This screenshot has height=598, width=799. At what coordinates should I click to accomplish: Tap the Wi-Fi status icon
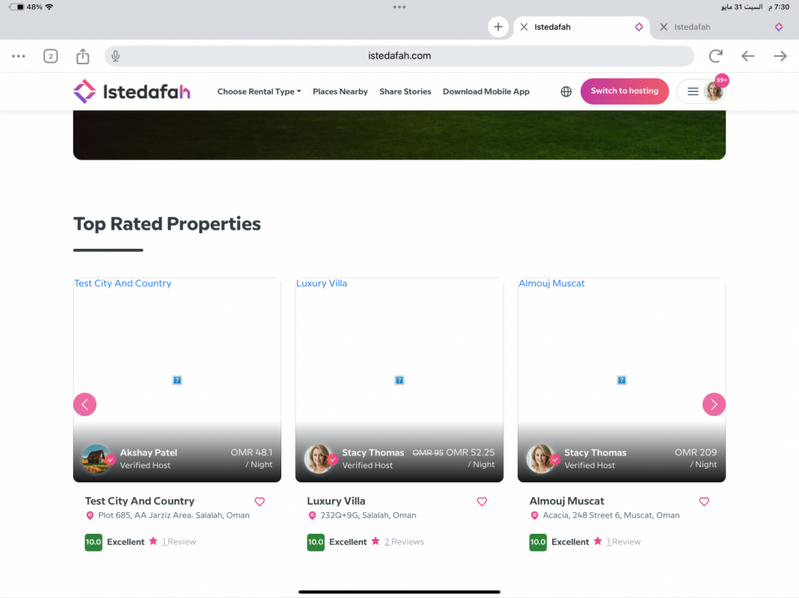[49, 7]
